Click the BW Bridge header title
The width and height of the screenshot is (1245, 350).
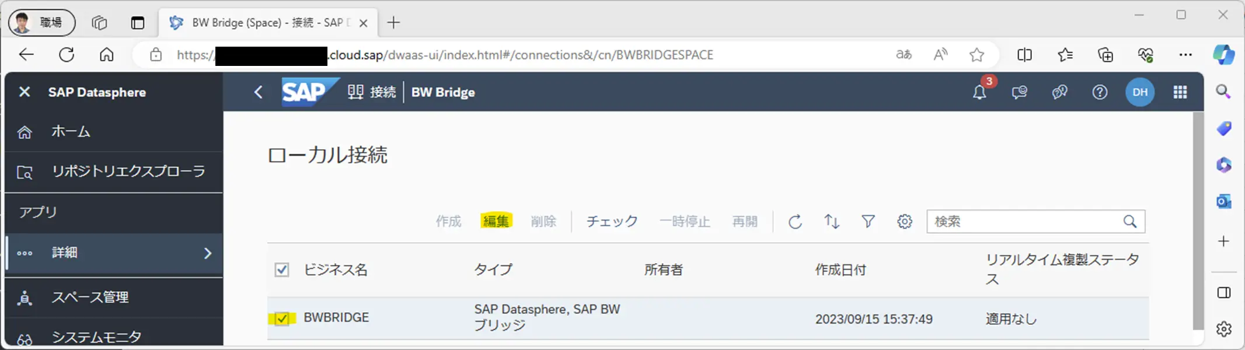443,92
